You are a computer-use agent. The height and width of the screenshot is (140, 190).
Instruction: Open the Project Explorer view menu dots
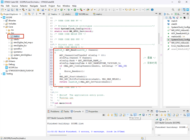pos(36,14)
